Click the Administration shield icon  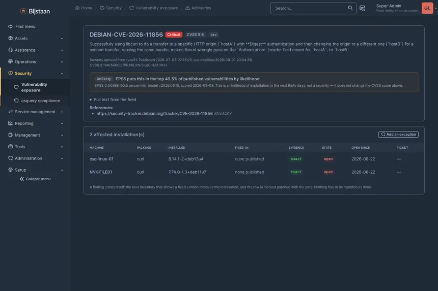[11, 158]
